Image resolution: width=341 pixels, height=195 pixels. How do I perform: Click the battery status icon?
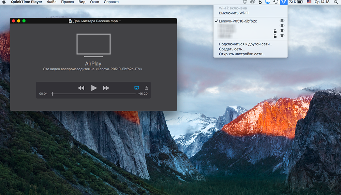point(300,2)
